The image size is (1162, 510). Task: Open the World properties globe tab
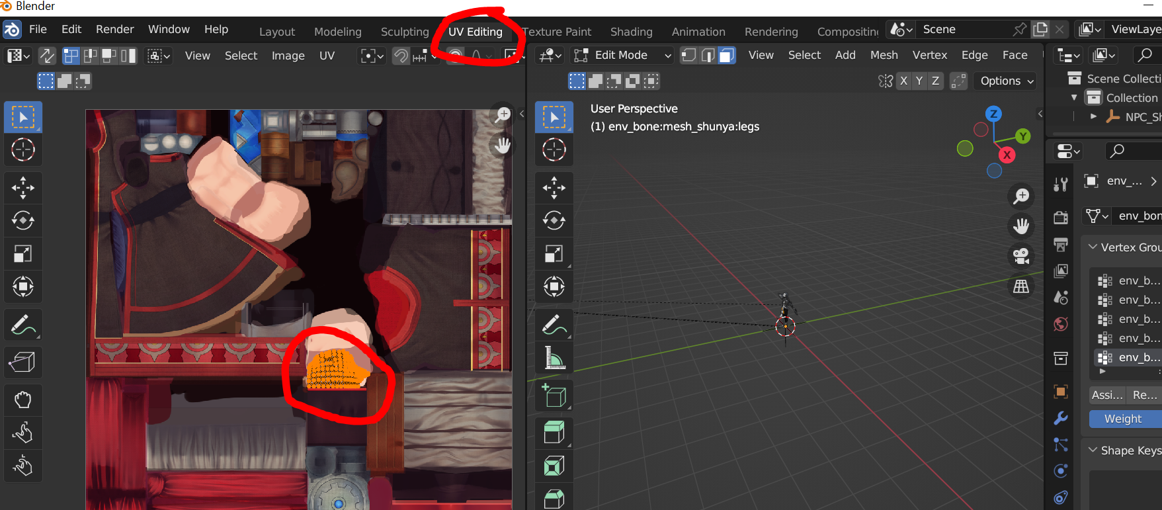click(x=1061, y=324)
